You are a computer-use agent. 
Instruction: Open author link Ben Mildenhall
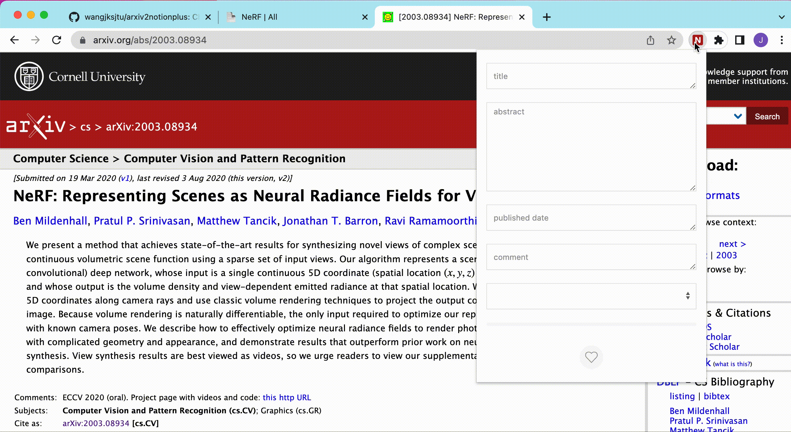[50, 221]
